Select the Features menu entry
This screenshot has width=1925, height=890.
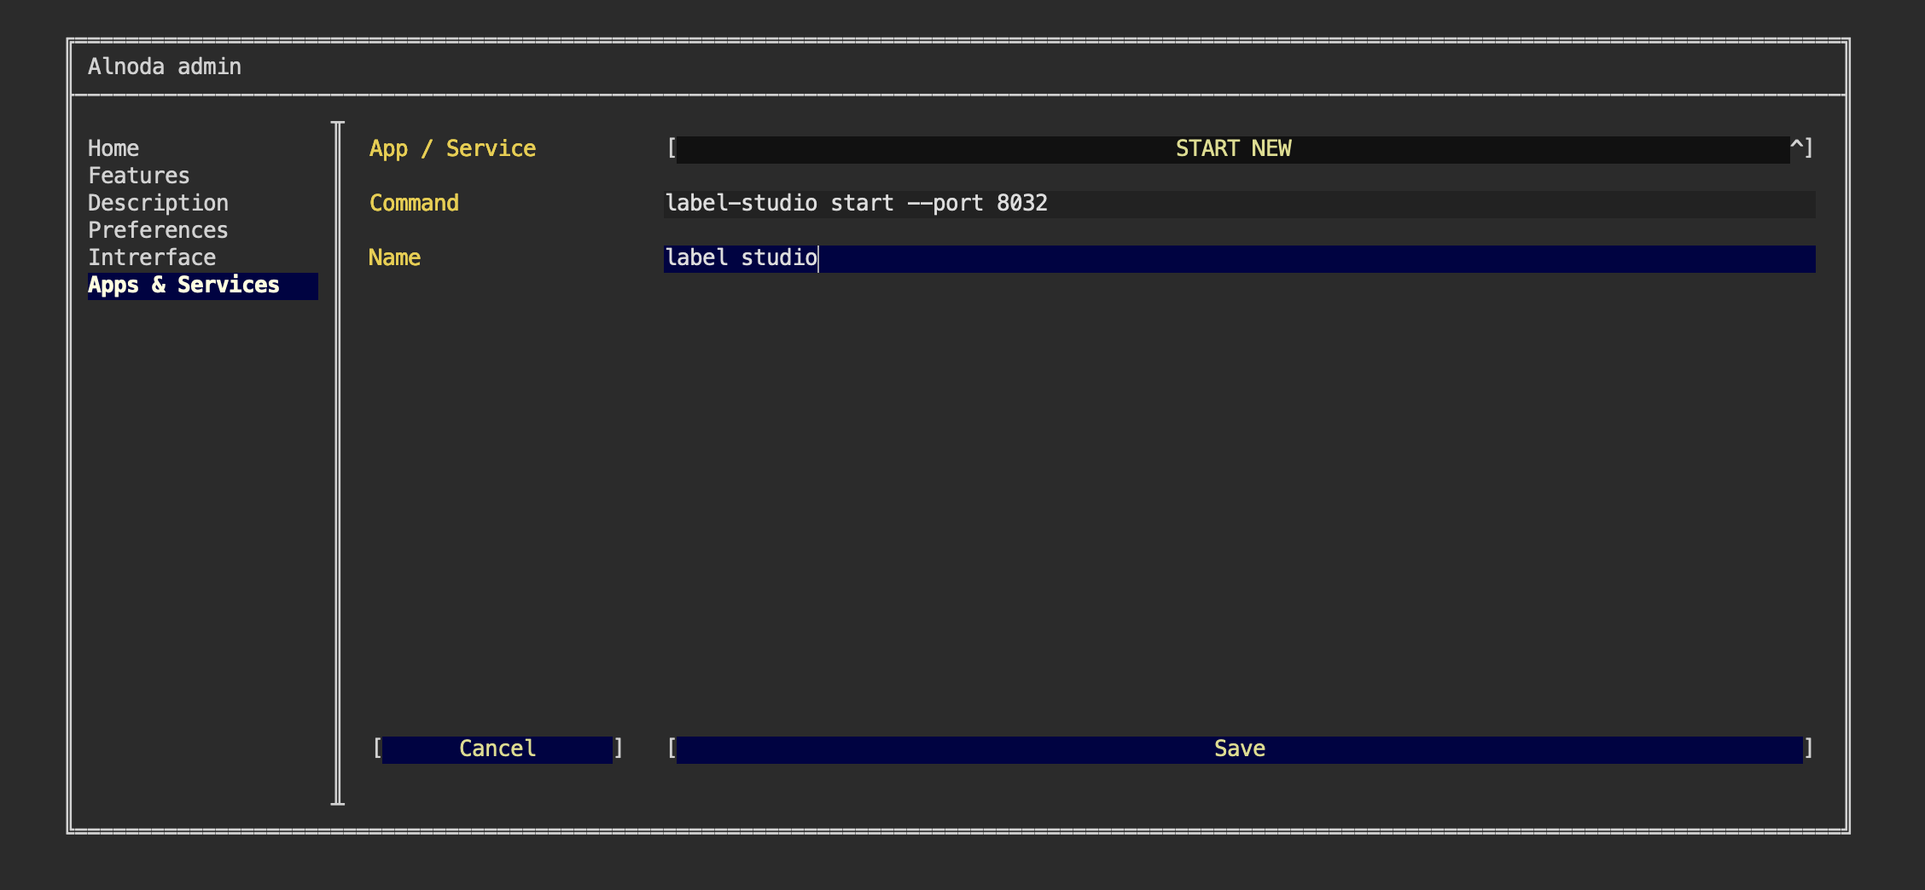click(139, 176)
